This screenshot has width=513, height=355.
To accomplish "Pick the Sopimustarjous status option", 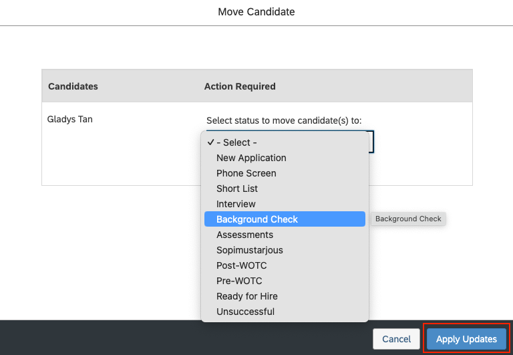I will click(x=249, y=250).
